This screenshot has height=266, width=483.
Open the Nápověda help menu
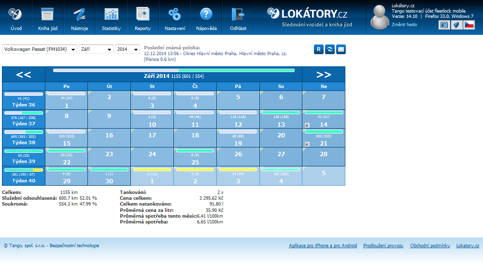pyautogui.click(x=206, y=18)
